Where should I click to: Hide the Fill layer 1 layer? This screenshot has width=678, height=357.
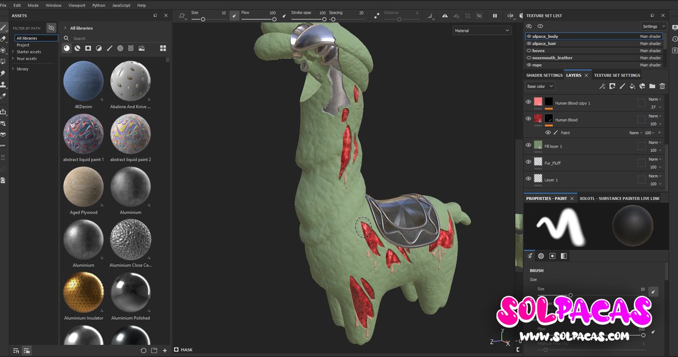[528, 145]
